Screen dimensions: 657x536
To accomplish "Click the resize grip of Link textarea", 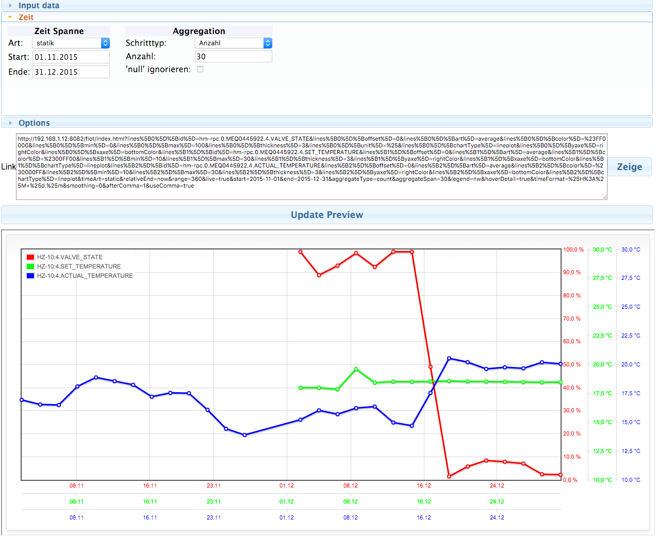I will (x=604, y=197).
